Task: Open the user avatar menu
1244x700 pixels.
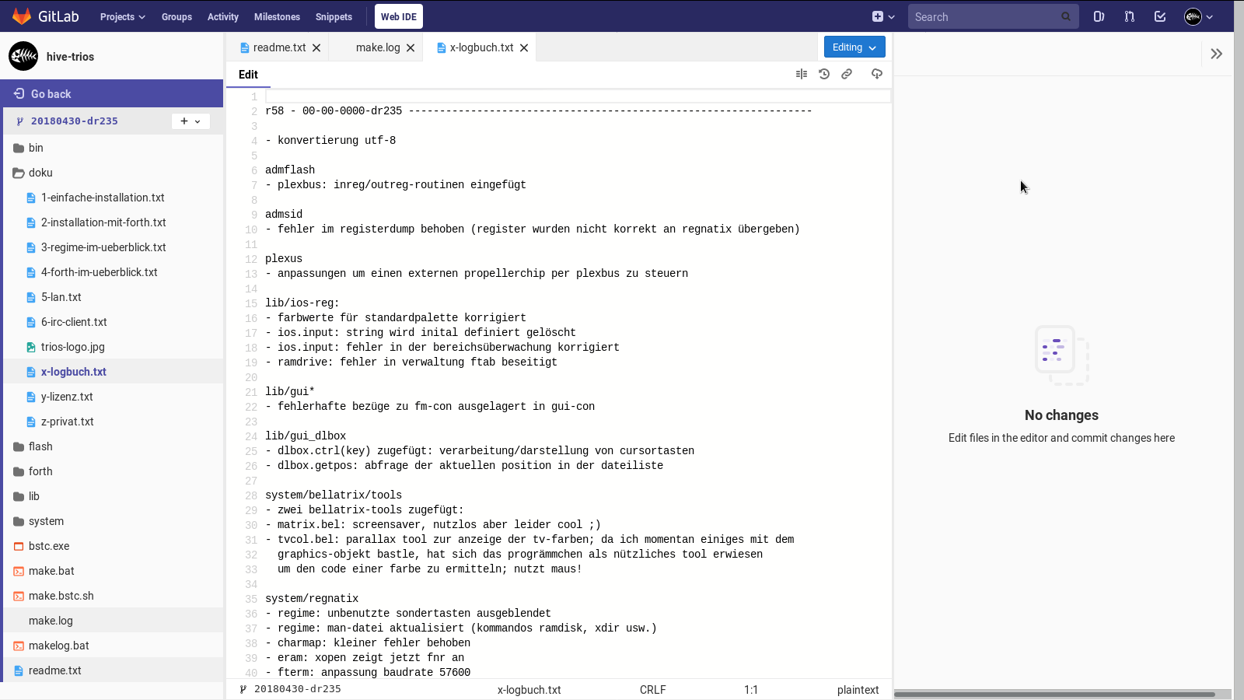Action: (1198, 16)
